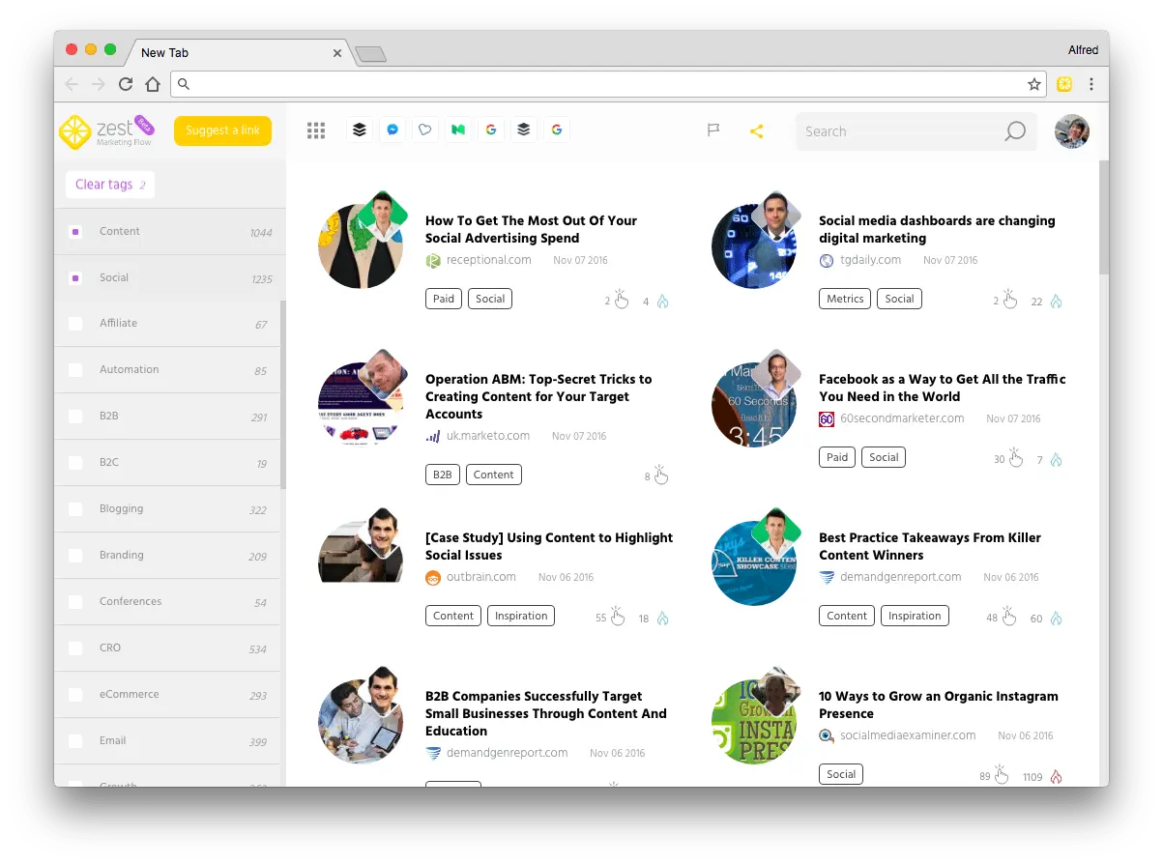Open the Zest extension icon in toolbar
The image size is (1163, 864).
pos(1064,84)
